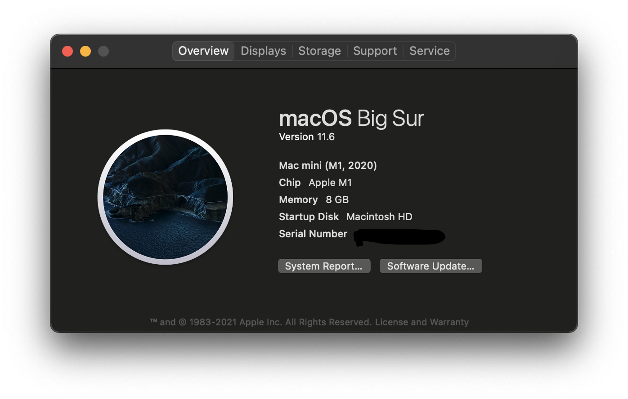Open the License and Warranty link

[422, 322]
